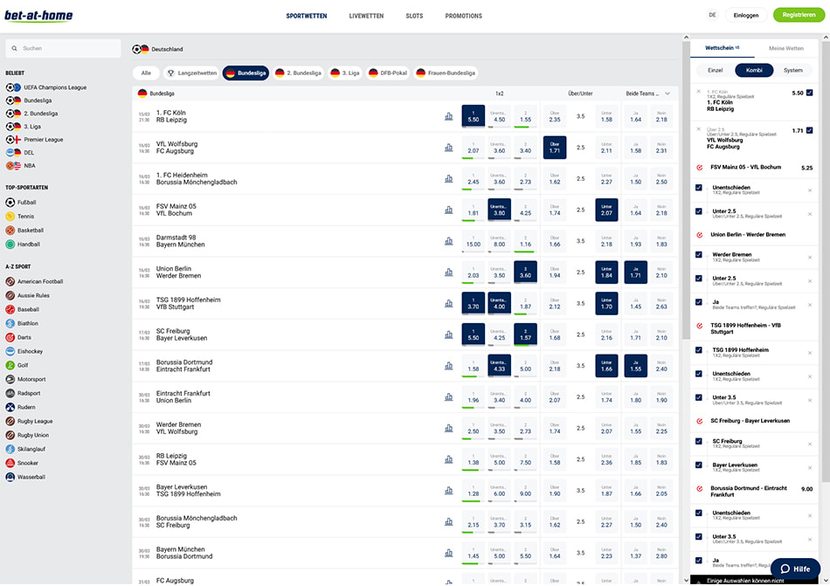Uncheck Unter 2.5 under Mainz - Bochum
This screenshot has height=586, width=830.
tap(699, 211)
